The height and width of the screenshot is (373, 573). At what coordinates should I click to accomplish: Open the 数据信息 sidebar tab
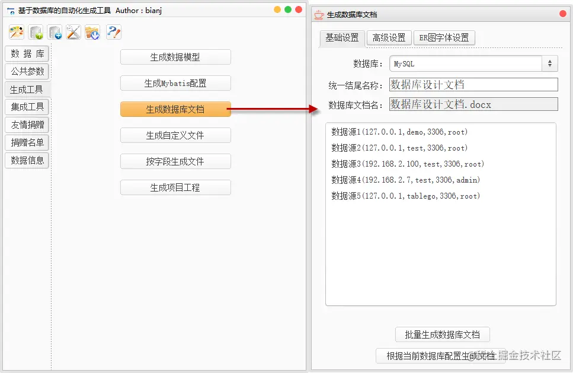coord(27,160)
